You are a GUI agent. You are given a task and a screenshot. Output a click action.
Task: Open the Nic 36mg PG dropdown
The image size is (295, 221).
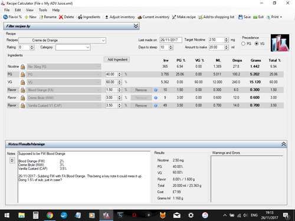click(64, 67)
